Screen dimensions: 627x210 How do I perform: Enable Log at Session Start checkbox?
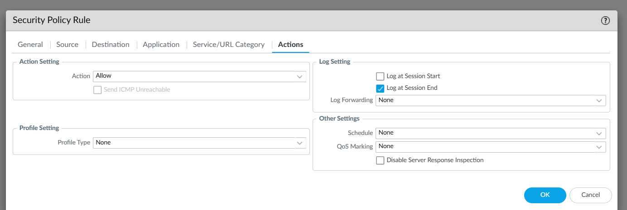pyautogui.click(x=380, y=76)
